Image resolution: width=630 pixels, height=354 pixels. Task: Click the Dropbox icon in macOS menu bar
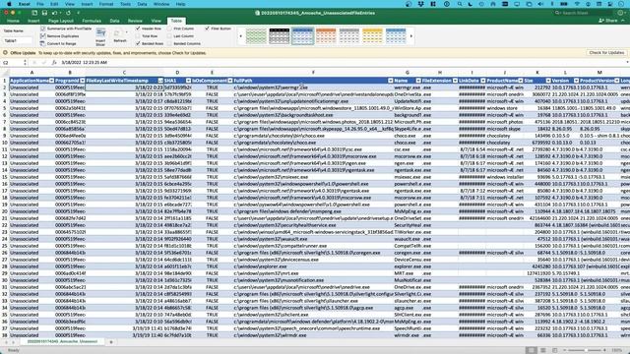(x=420, y=4)
